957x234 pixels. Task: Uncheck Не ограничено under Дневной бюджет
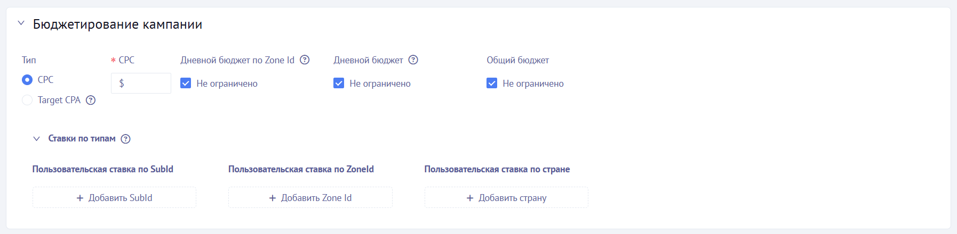[339, 83]
